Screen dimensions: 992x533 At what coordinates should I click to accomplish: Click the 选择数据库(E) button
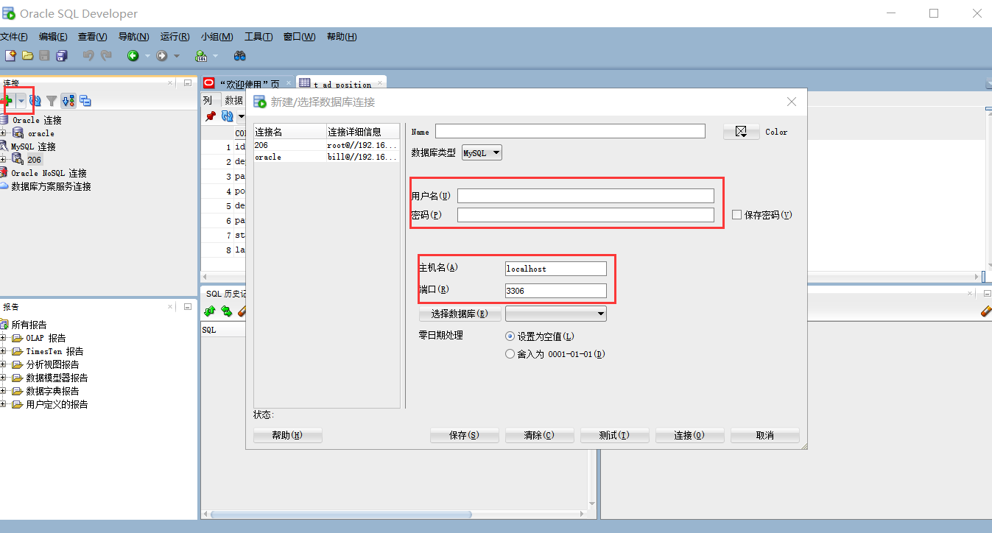tap(460, 314)
